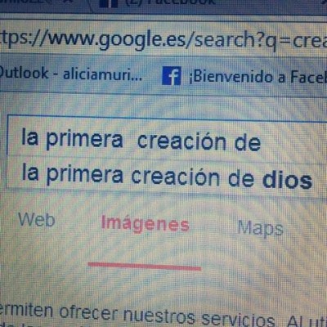
Task: Click the word creación in the suggestion
Action: [x=176, y=177]
